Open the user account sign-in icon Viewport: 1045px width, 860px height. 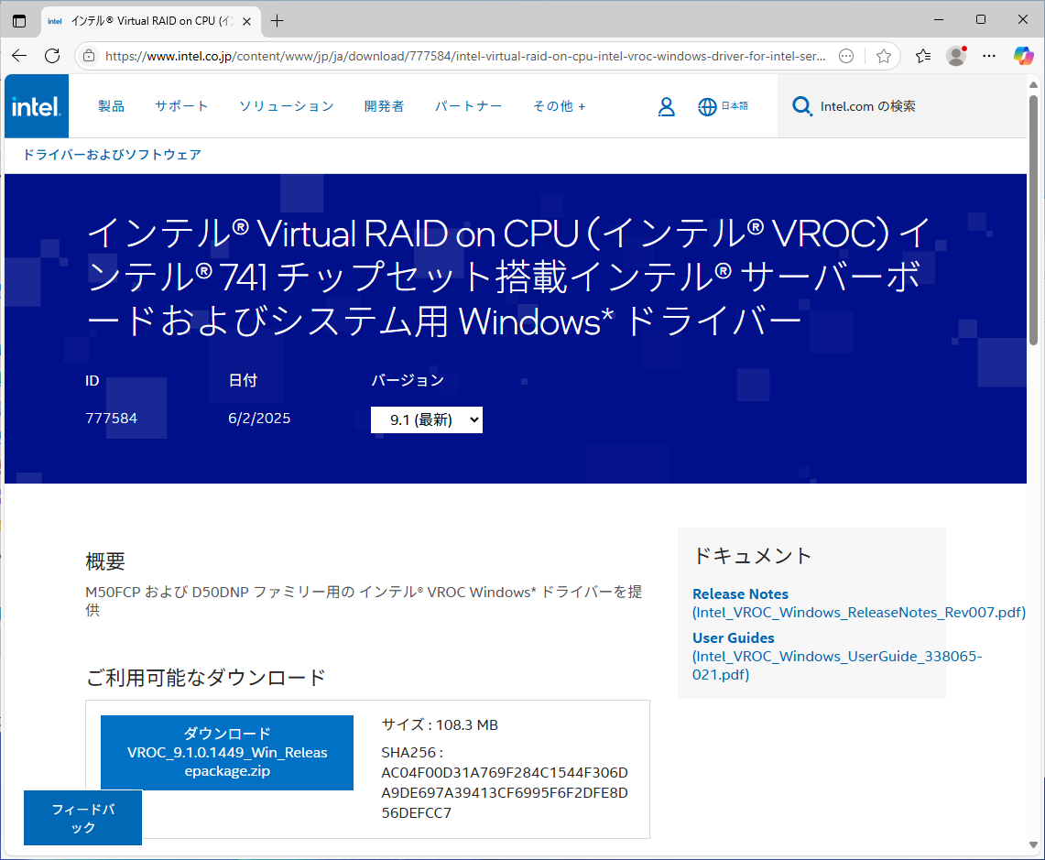coord(666,107)
